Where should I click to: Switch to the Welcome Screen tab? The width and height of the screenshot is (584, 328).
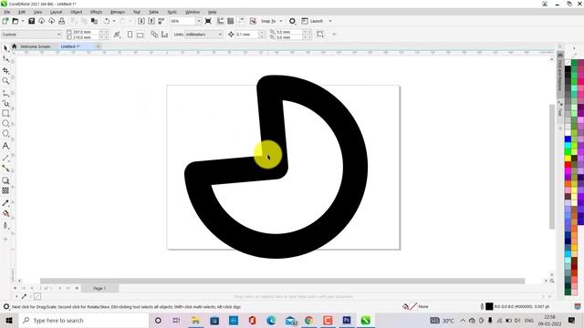point(35,46)
